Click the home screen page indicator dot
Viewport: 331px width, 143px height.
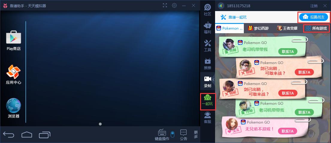click(100, 124)
